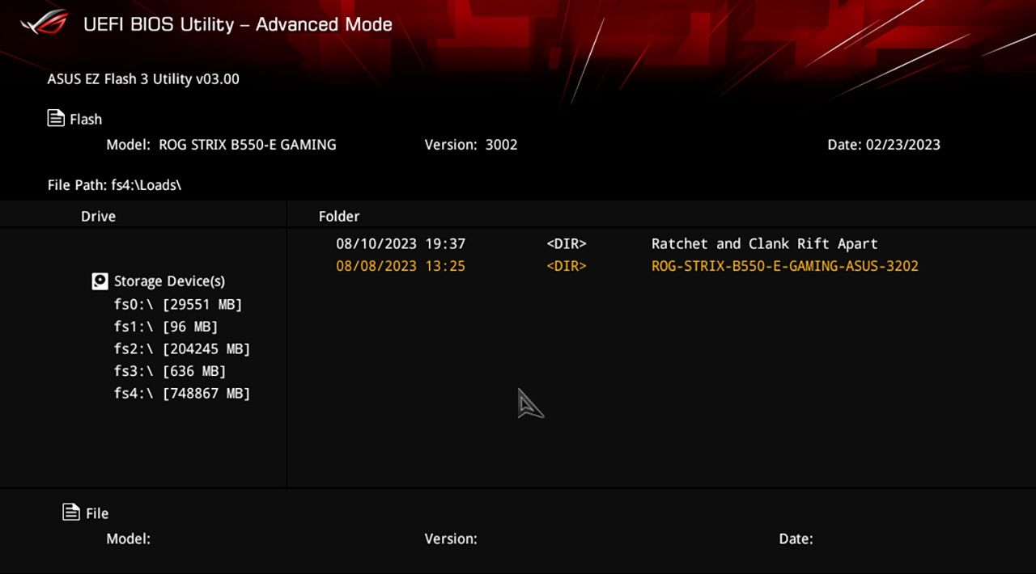
Task: Open the Ratchet and Clank Rift Apart folder
Action: point(764,244)
